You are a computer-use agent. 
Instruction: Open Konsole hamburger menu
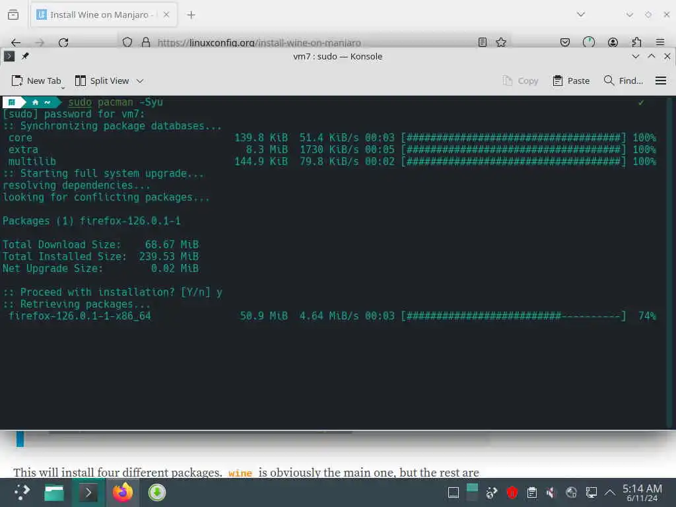[660, 81]
